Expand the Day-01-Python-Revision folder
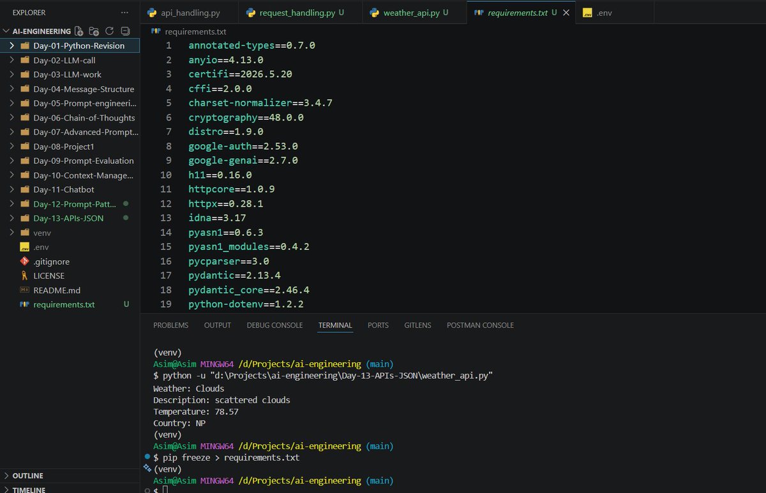The width and height of the screenshot is (766, 493). [x=11, y=46]
